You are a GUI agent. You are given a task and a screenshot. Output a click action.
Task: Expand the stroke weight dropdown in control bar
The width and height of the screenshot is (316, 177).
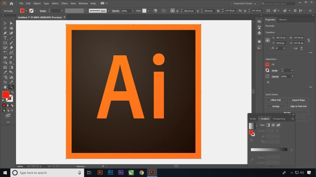point(62,11)
